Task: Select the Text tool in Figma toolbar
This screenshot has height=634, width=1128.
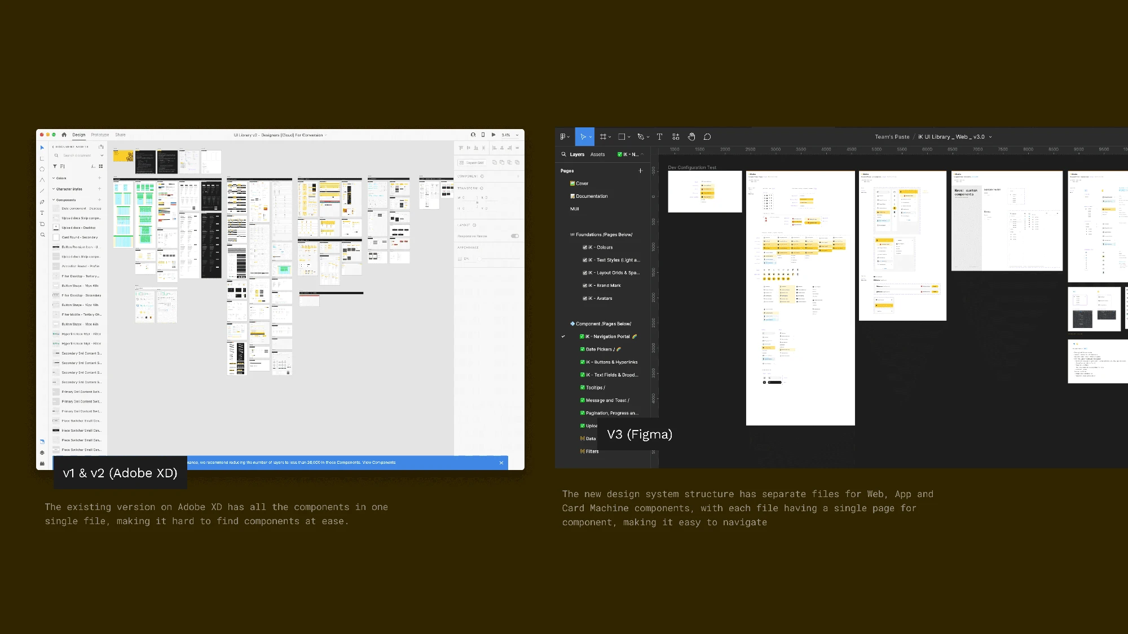Action: click(659, 137)
